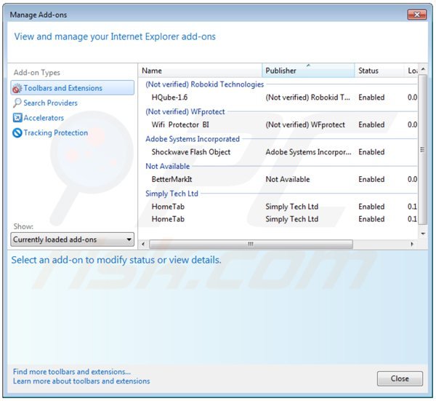Click the Adobe Systems Incorporated group header
This screenshot has width=436, height=401.
(193, 139)
